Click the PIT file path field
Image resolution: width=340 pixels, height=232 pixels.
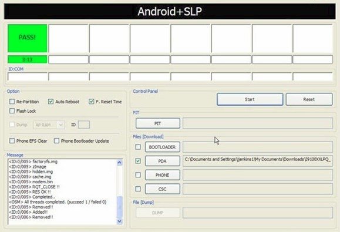point(258,123)
